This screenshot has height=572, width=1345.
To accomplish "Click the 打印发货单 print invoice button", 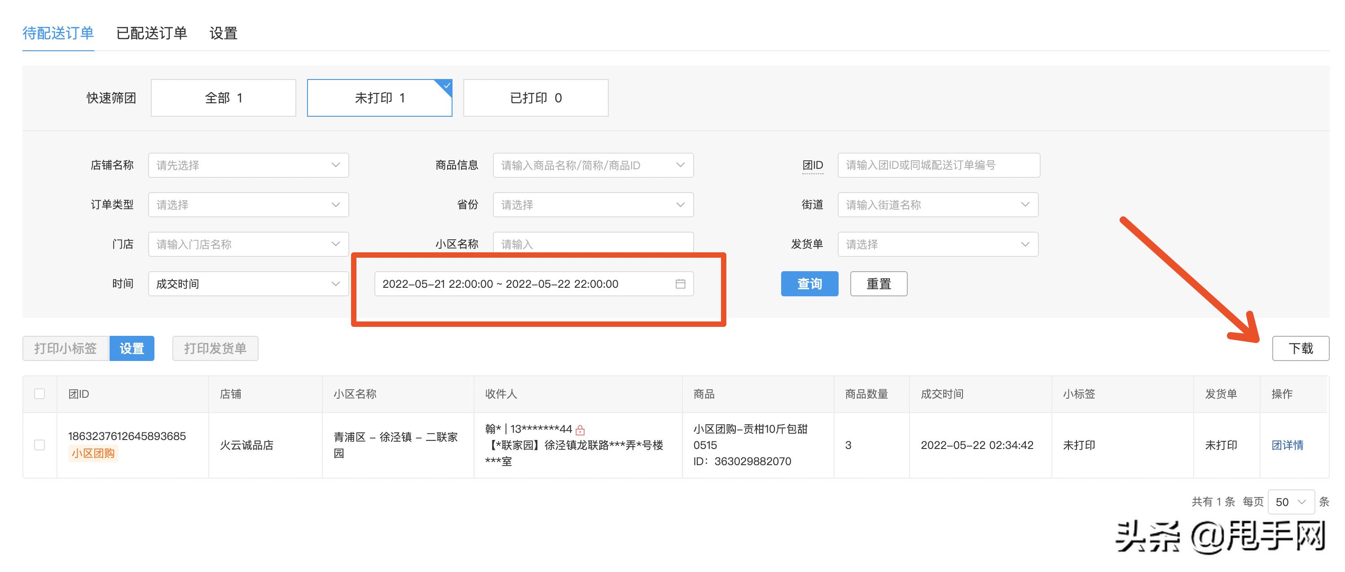I will pos(215,348).
